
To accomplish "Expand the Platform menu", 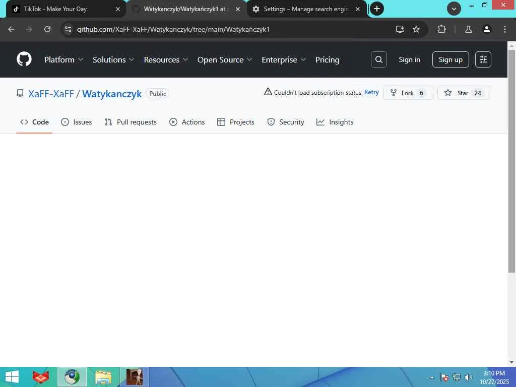I will pyautogui.click(x=63, y=59).
